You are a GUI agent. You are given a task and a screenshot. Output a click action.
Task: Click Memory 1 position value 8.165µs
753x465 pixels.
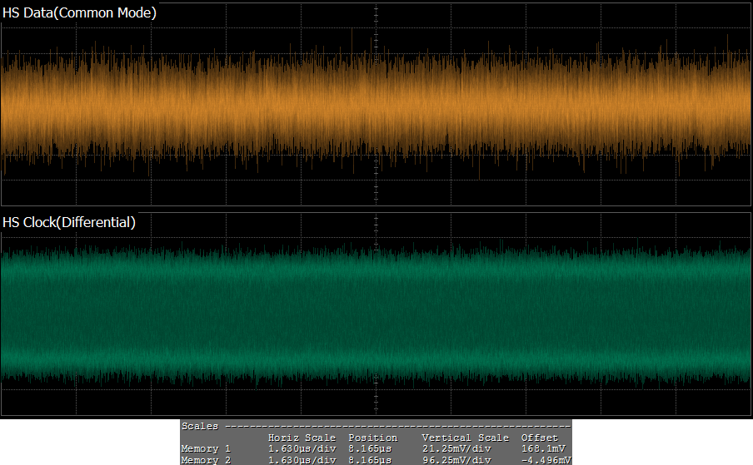click(370, 449)
